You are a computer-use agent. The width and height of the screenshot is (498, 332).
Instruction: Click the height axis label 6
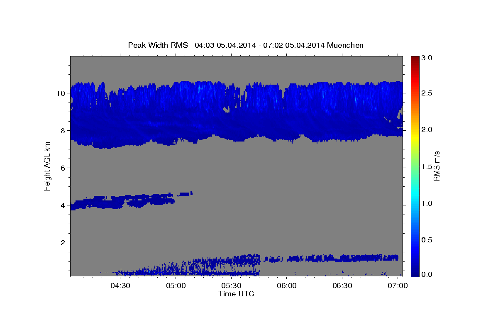point(63,168)
